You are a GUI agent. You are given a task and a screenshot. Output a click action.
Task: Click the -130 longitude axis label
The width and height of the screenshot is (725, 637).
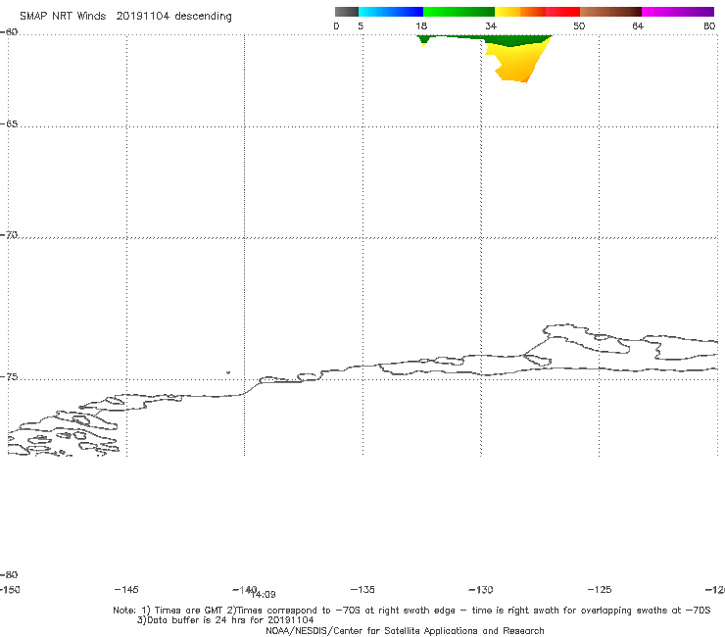pos(481,589)
